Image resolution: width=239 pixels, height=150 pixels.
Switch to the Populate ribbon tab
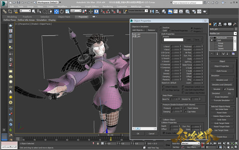coord(83,17)
